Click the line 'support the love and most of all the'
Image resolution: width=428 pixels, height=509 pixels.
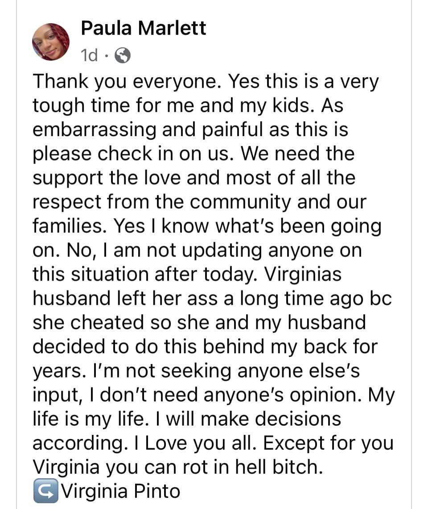pos(194,178)
